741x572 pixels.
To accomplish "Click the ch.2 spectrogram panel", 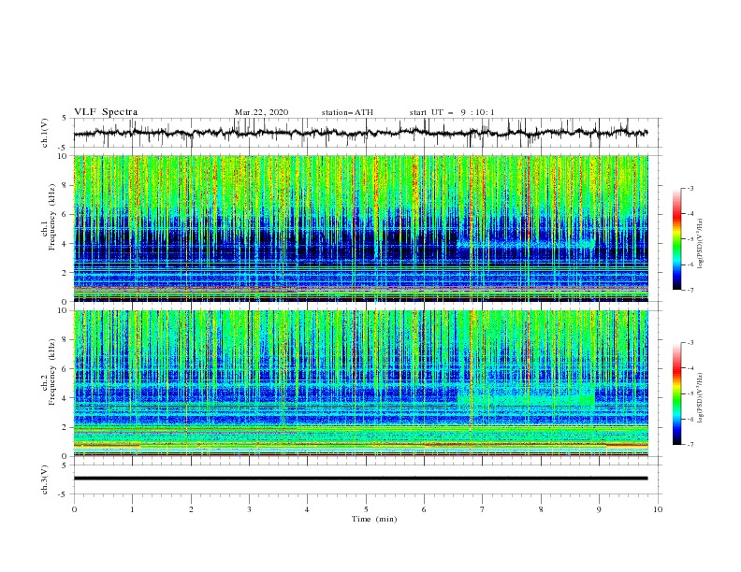I will [360, 383].
